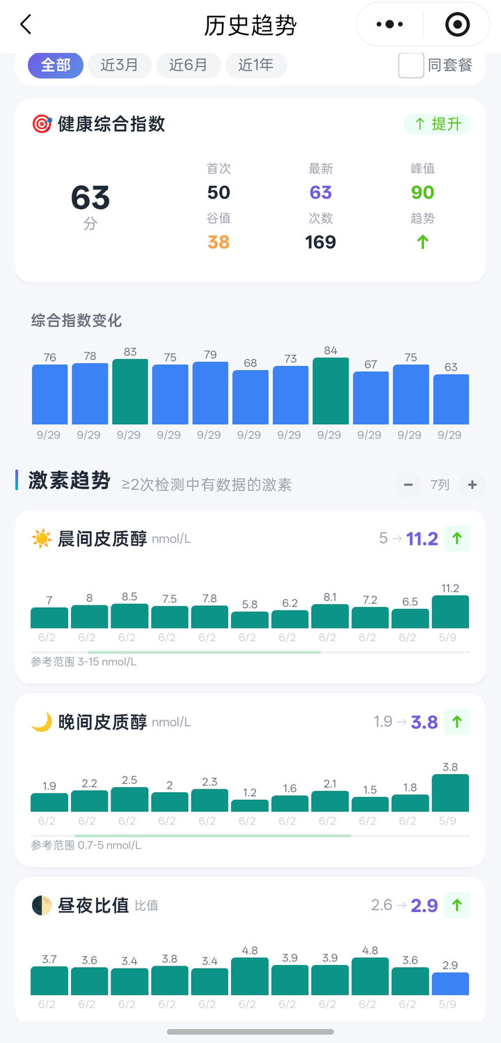The image size is (501, 1043).
Task: Click the 晨间皮质醇 value 11.2 in header
Action: click(422, 539)
